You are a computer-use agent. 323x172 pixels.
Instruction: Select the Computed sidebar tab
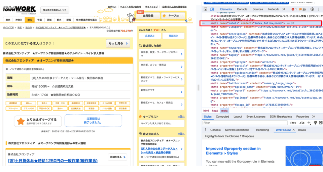(x=222, y=117)
